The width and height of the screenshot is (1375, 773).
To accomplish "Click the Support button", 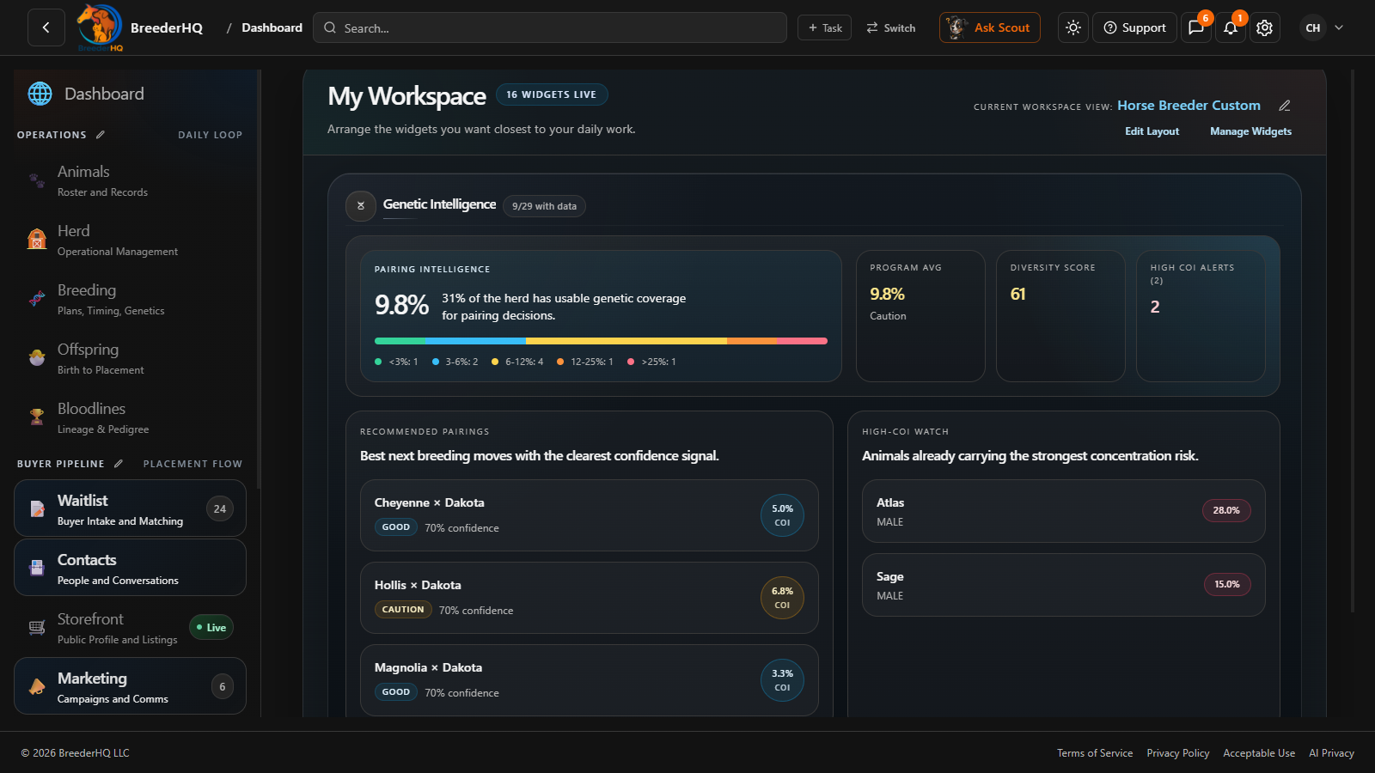I will [x=1134, y=27].
